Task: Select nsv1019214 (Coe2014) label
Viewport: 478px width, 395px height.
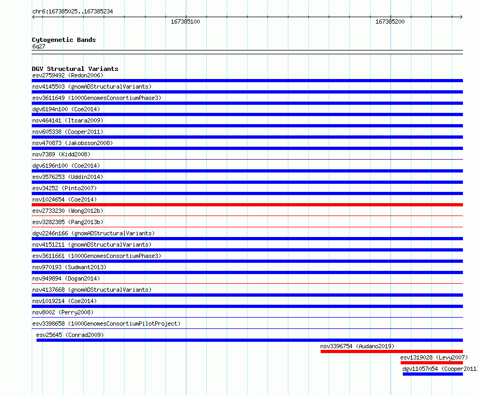Action: coord(64,301)
